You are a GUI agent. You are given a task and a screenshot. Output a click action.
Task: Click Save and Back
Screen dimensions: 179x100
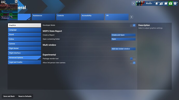click(9, 96)
